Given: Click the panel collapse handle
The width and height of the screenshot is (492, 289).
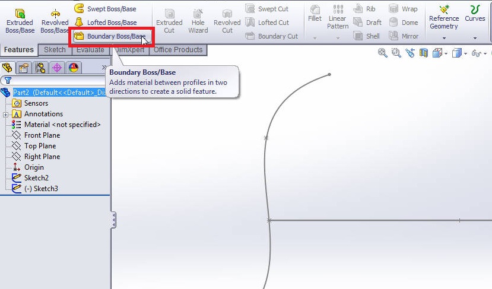Looking at the screenshot, I should [113, 220].
